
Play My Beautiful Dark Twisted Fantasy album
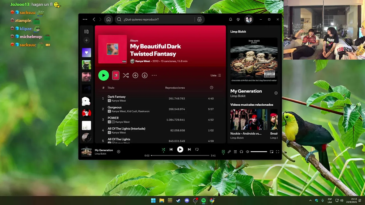click(104, 75)
